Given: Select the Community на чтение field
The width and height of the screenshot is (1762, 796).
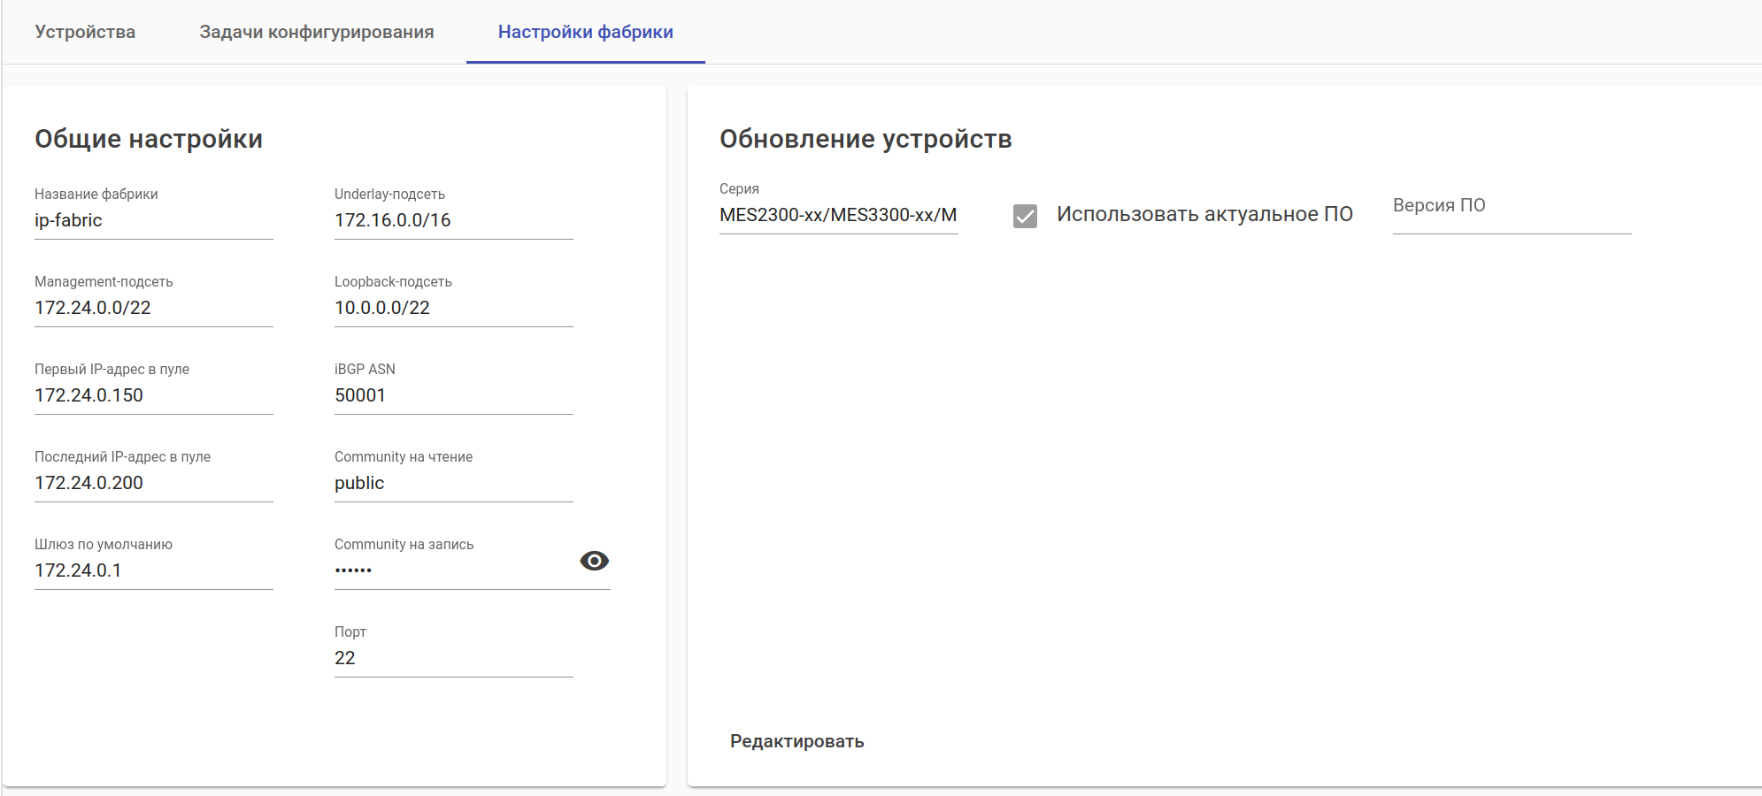Looking at the screenshot, I should [x=453, y=483].
